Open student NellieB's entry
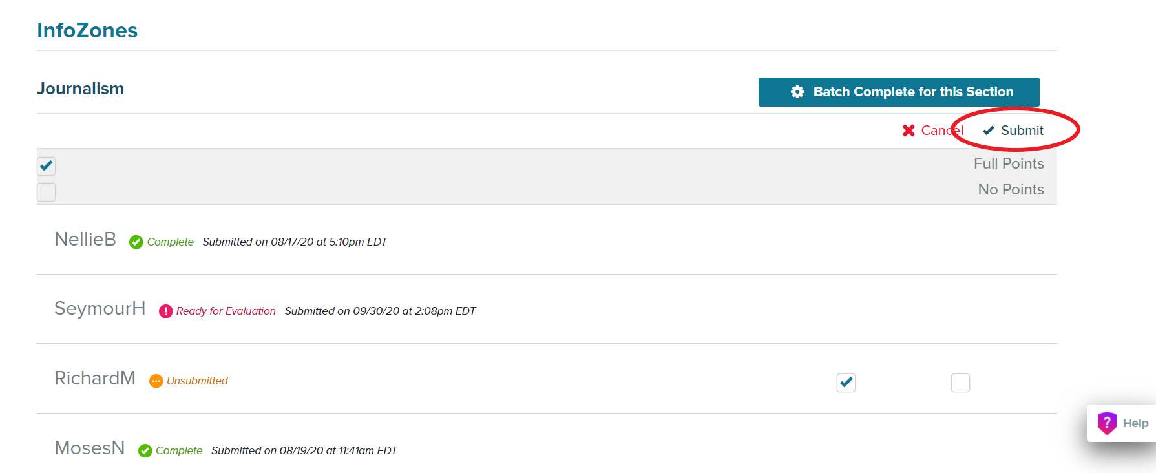Screen dimensions: 1156x473 pyautogui.click(x=85, y=239)
